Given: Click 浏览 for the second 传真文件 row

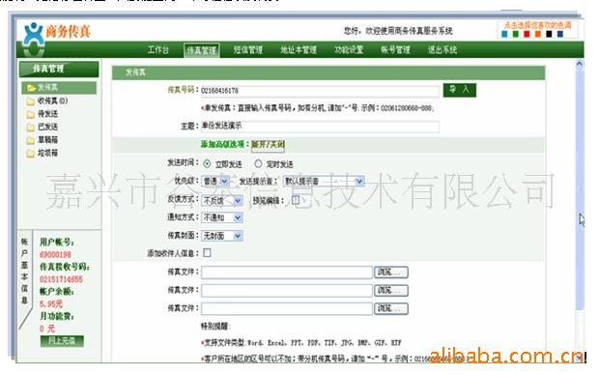Looking at the screenshot, I should point(391,290).
